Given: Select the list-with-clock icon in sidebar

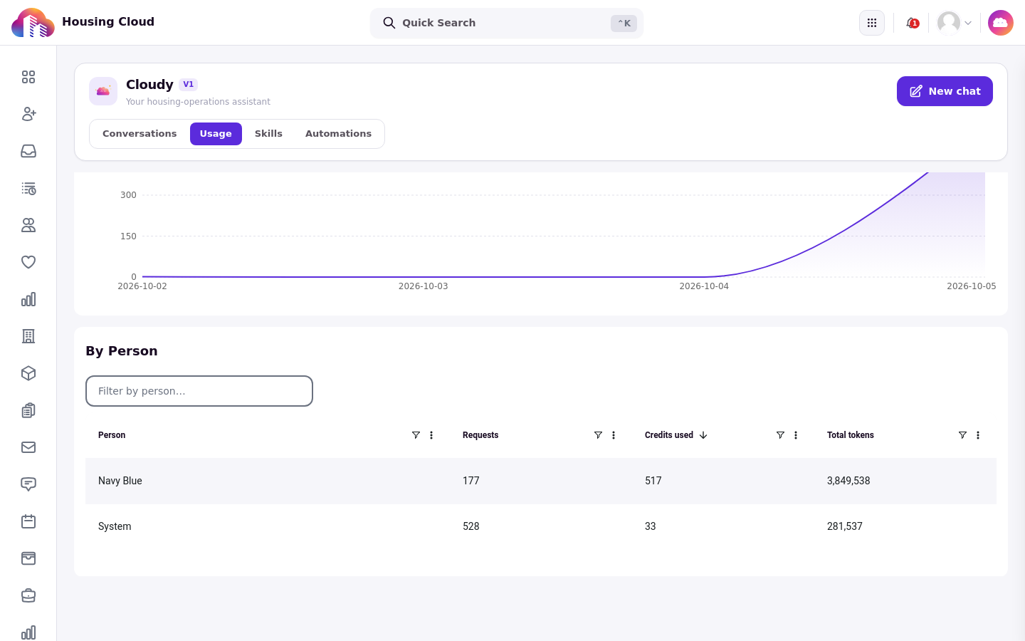Looking at the screenshot, I should pos(28,188).
